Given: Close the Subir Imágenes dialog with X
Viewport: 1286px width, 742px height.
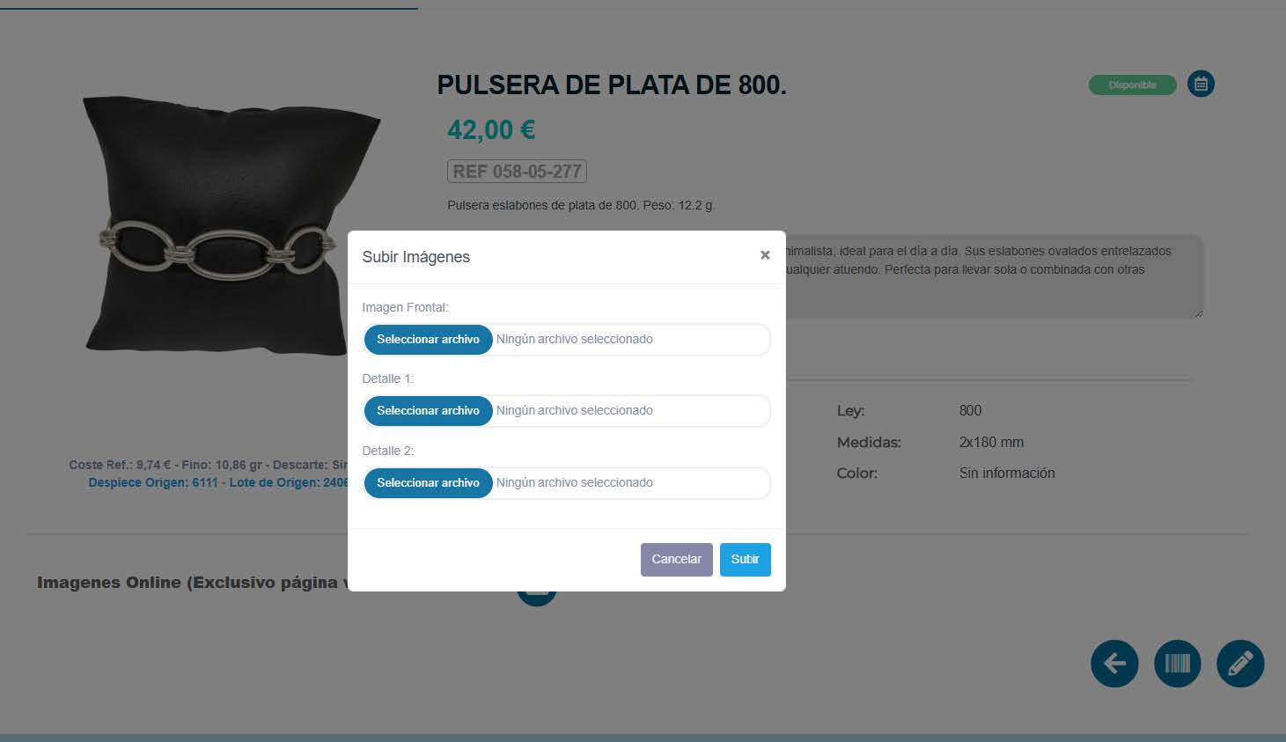Looking at the screenshot, I should coord(765,255).
